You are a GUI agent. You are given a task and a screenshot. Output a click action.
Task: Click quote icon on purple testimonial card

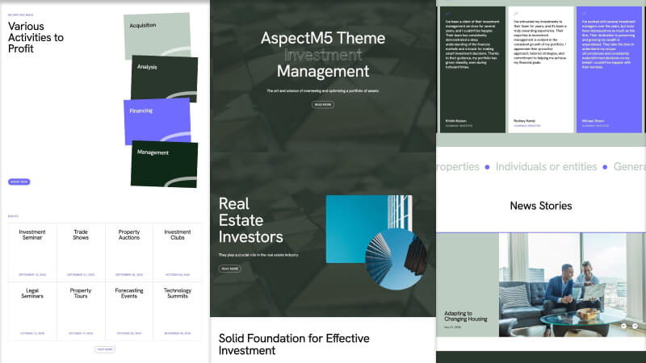pos(585,12)
